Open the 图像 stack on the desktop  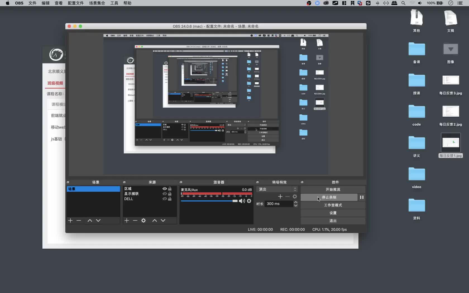451,49
